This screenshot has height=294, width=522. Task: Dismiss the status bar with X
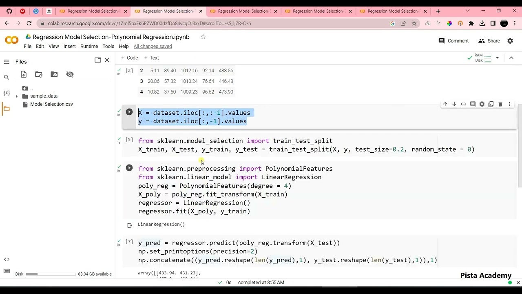(518, 283)
